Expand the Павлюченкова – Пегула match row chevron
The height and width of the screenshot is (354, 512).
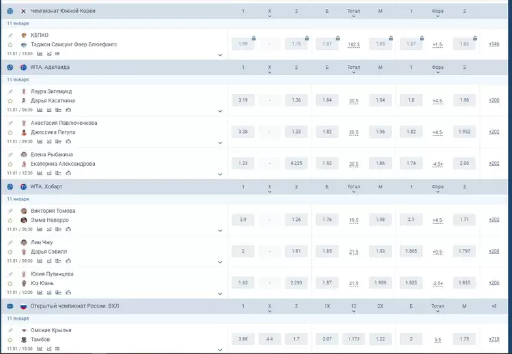[x=220, y=143]
